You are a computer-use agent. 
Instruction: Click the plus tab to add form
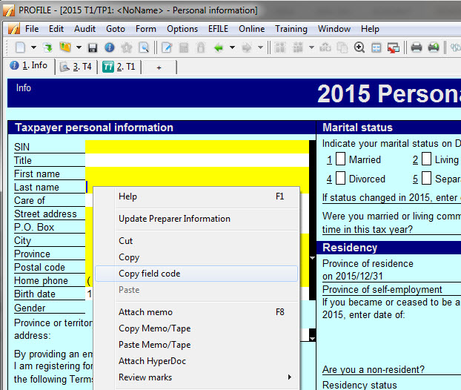(159, 67)
